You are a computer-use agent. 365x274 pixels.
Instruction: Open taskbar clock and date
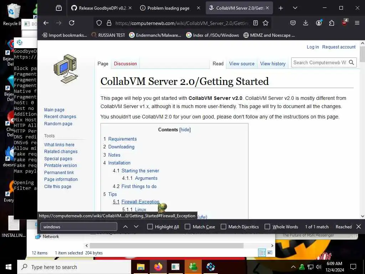click(334, 267)
